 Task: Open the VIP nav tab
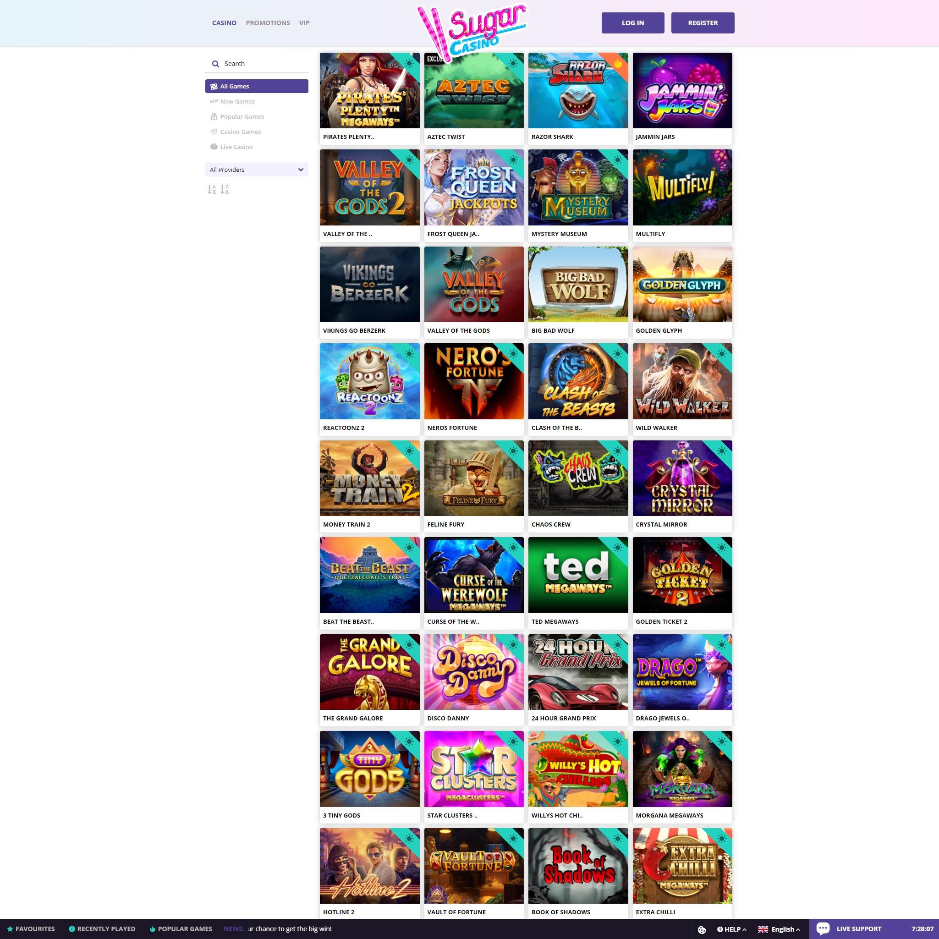pos(304,23)
